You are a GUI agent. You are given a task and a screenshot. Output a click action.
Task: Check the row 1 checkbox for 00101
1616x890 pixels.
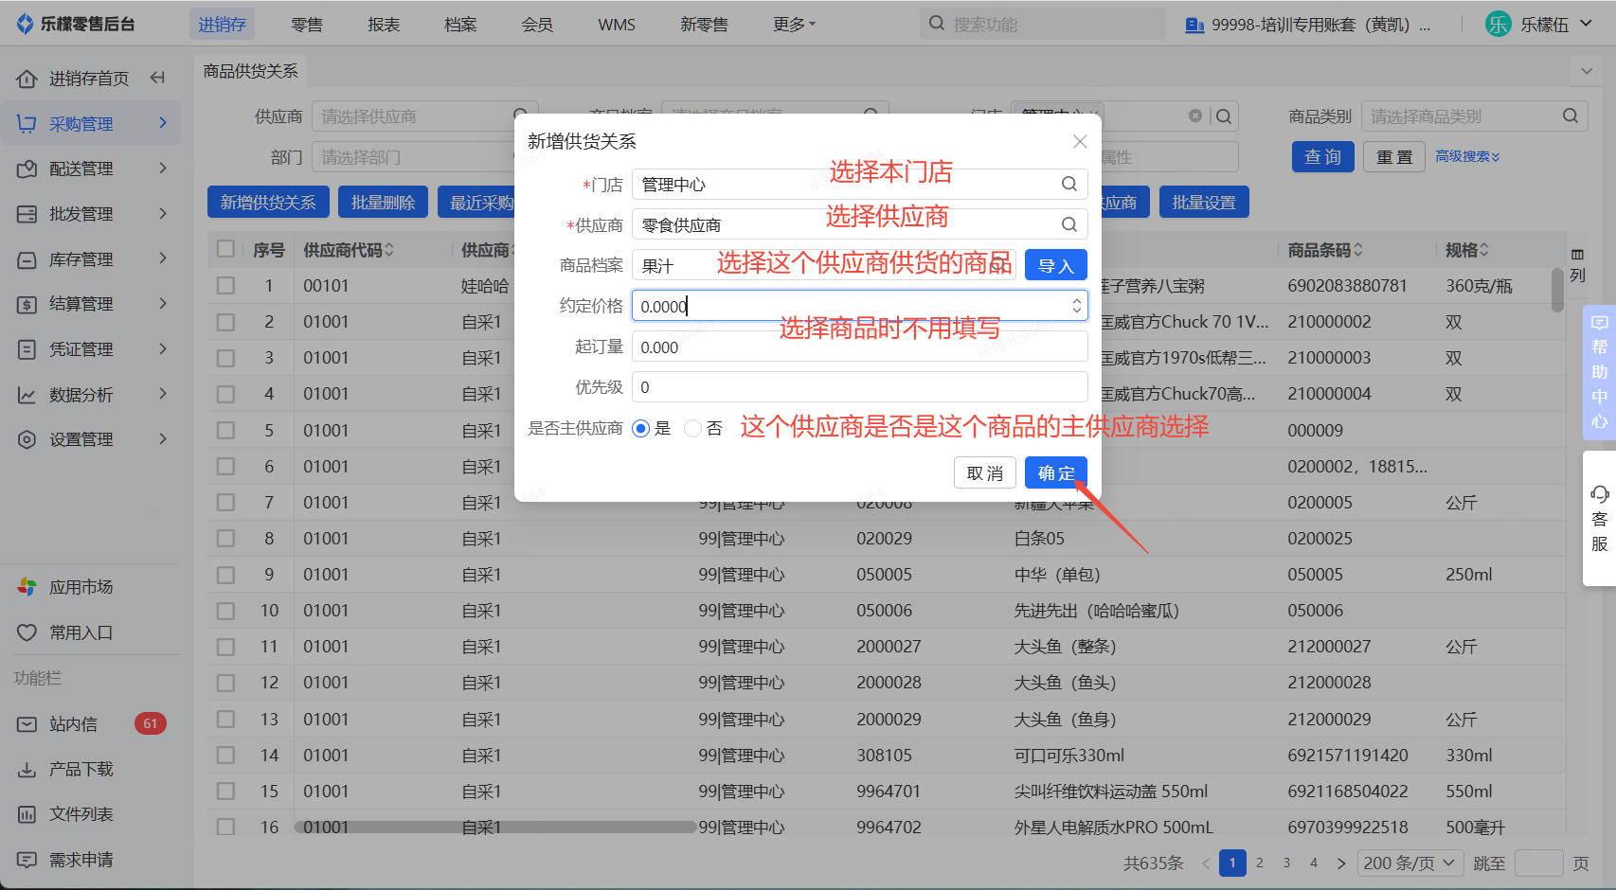(225, 285)
